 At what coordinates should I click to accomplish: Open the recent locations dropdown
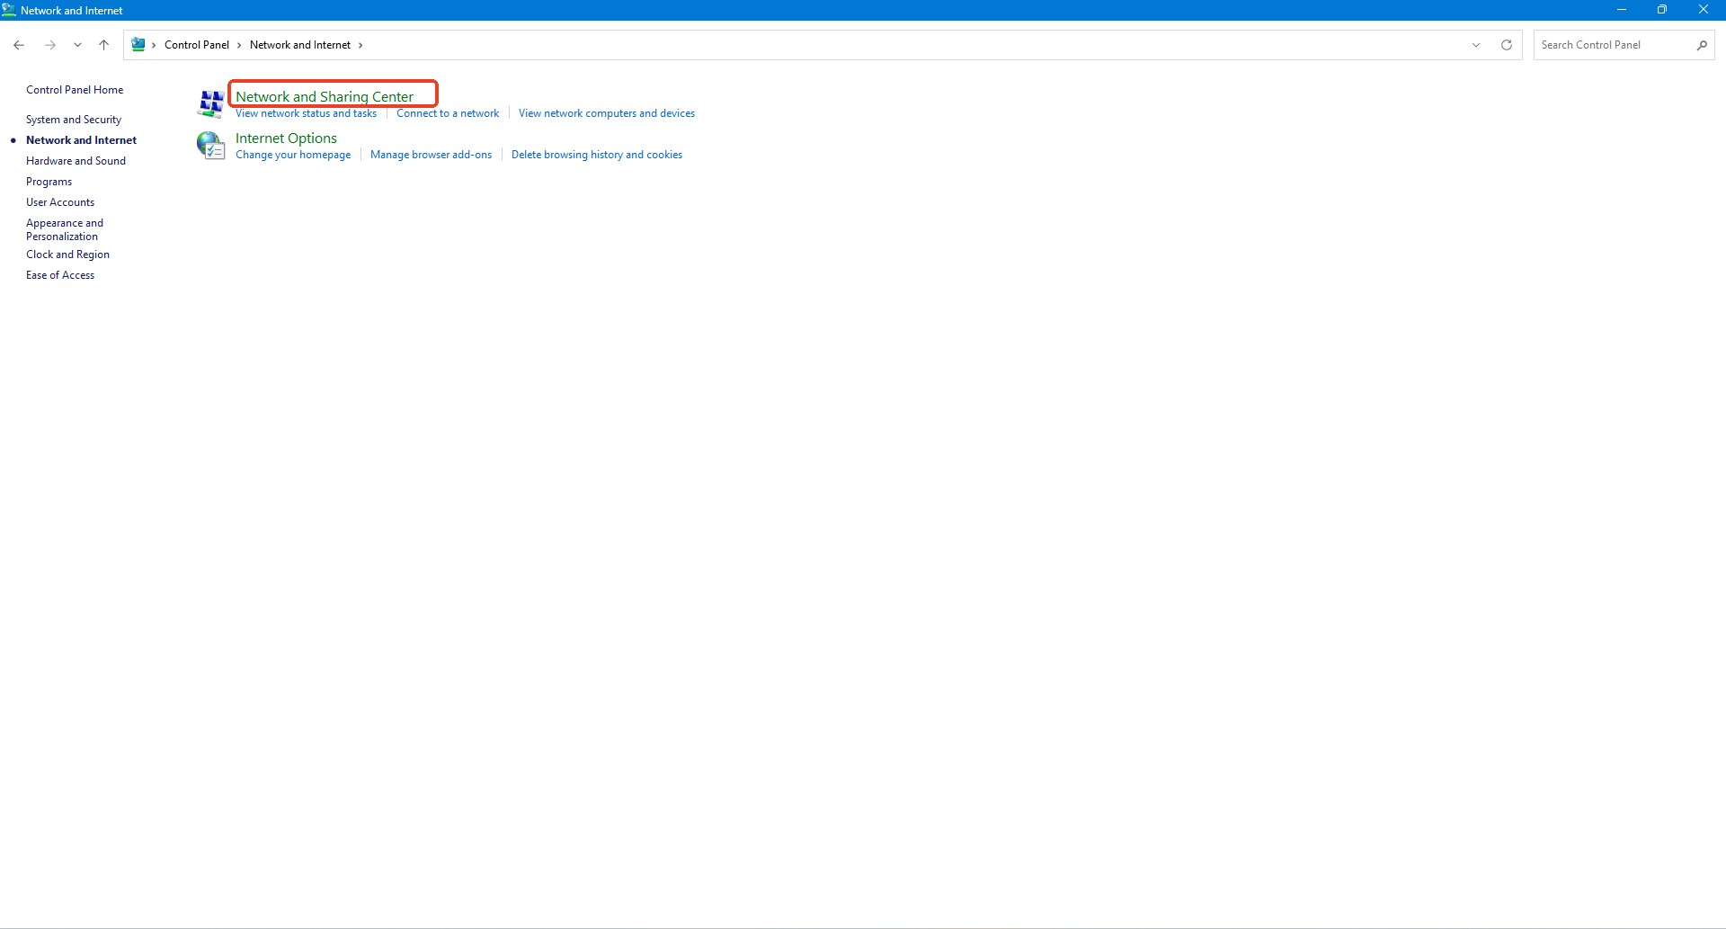pos(77,45)
